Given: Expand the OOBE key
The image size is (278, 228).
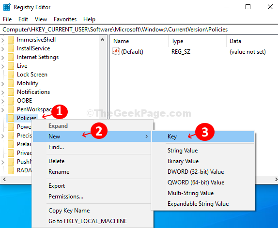Looking at the screenshot, I should point(2,101).
